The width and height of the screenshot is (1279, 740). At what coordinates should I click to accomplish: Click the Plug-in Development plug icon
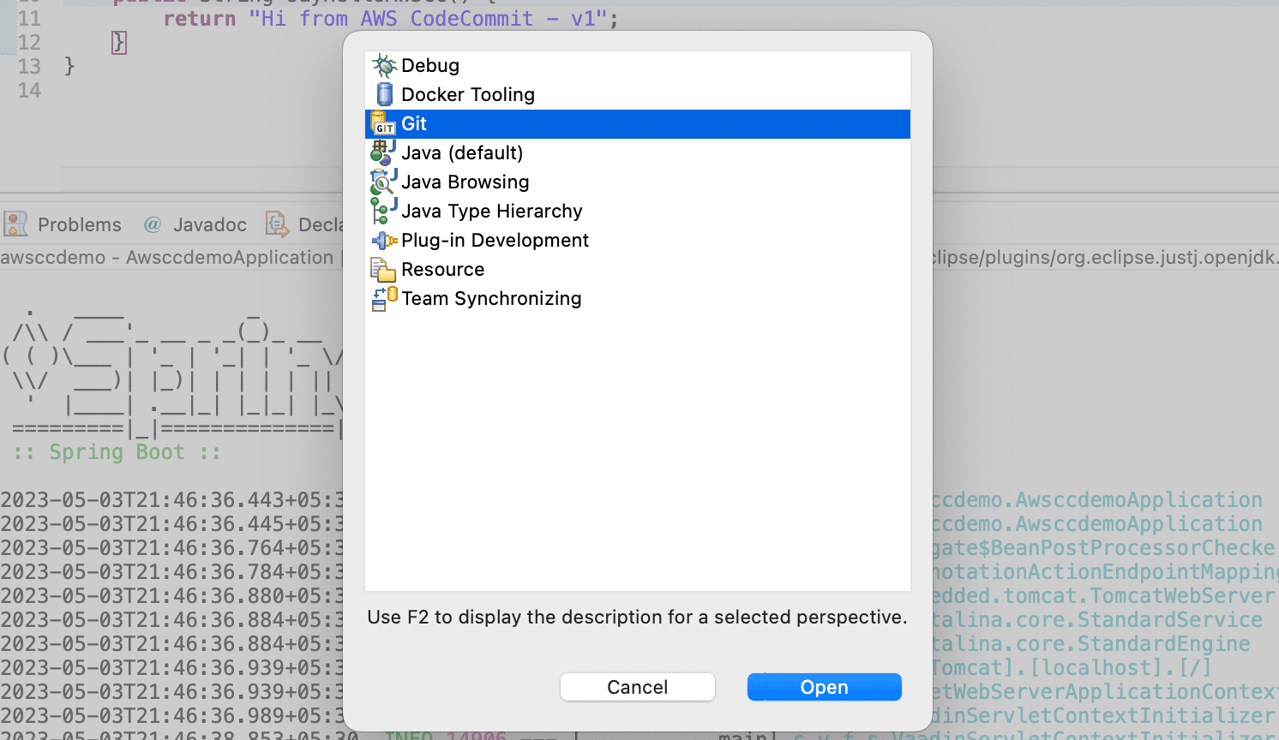[x=384, y=241]
